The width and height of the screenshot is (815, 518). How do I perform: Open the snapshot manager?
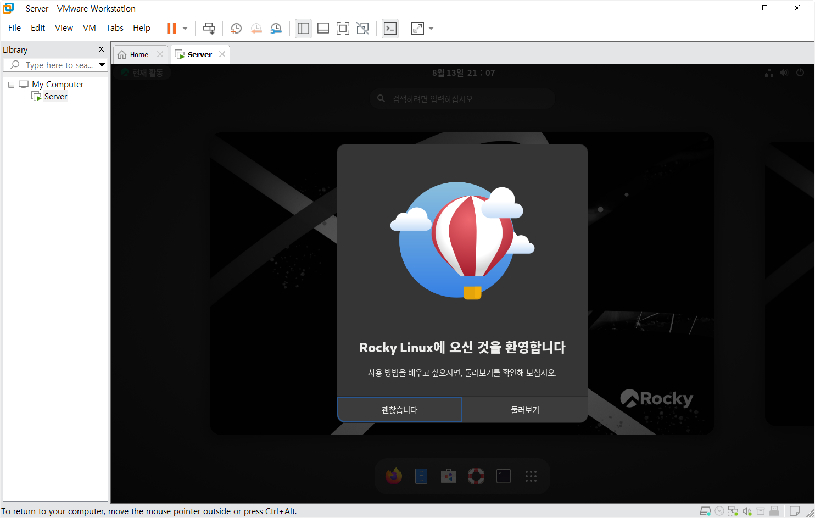pyautogui.click(x=276, y=28)
